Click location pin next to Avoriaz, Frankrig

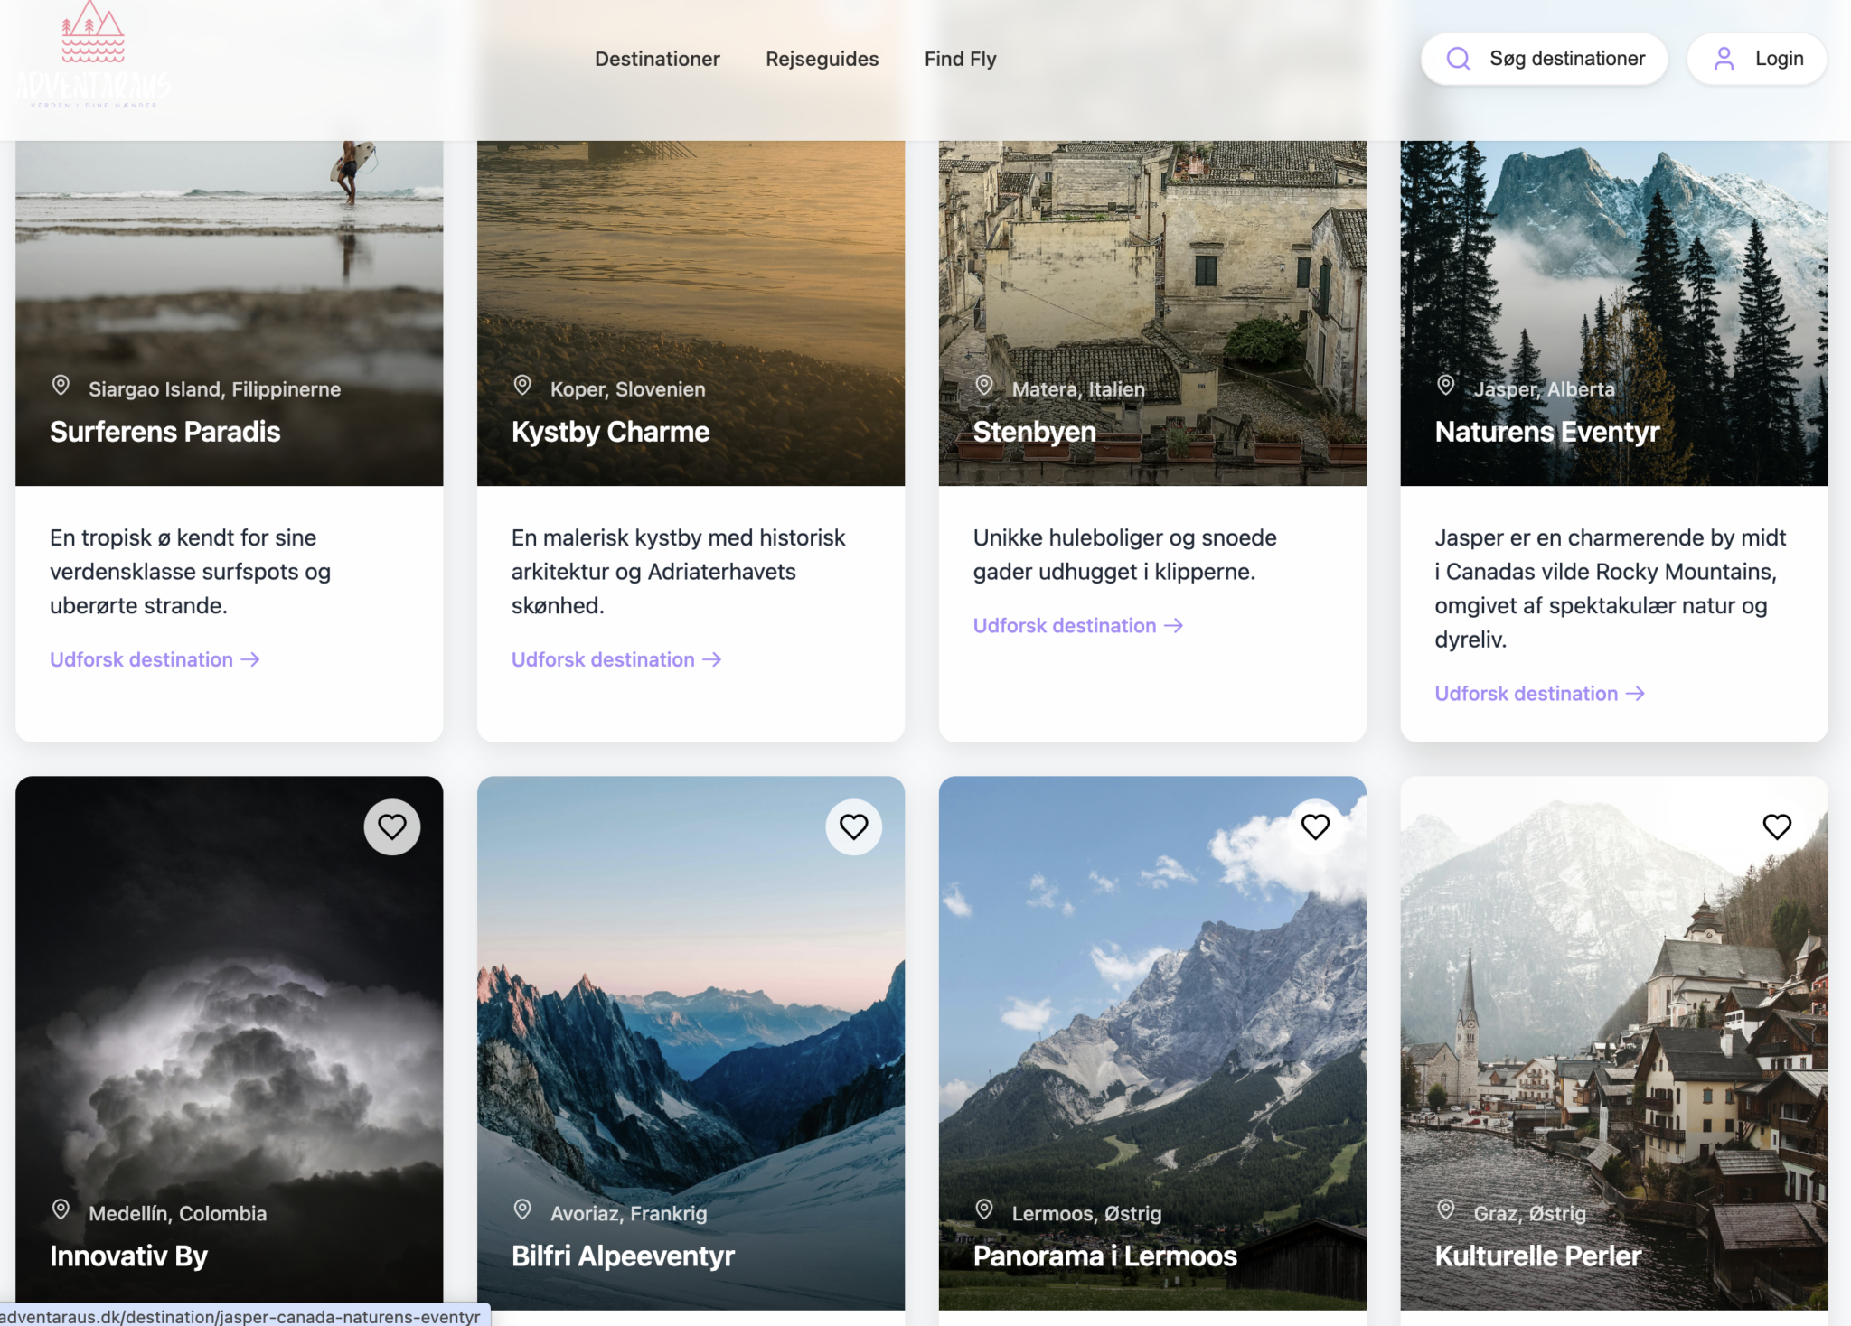coord(522,1209)
